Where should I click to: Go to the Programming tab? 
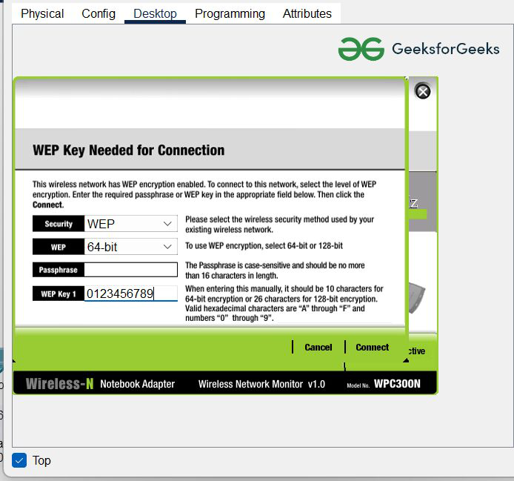click(x=230, y=13)
